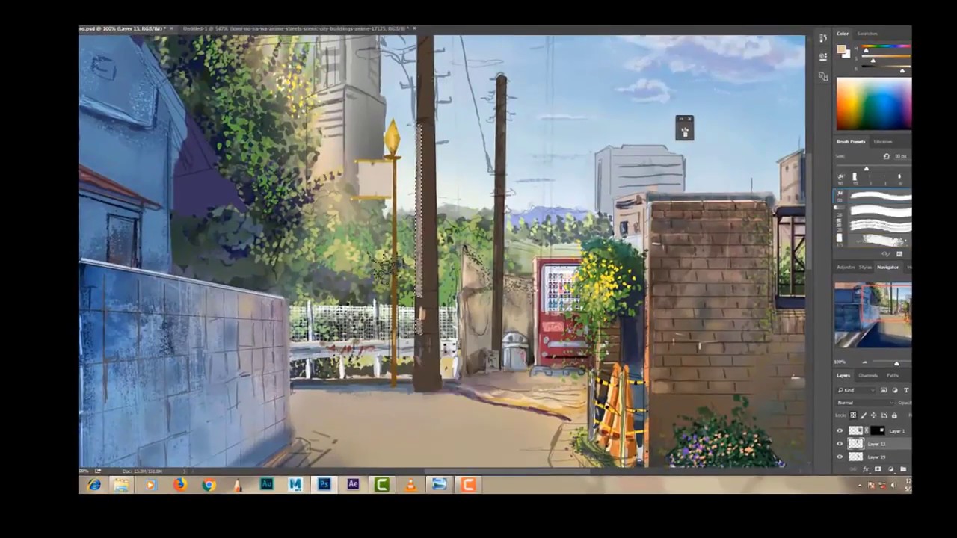
Task: Select the first brush stroke preset in the list
Action: pos(873,197)
